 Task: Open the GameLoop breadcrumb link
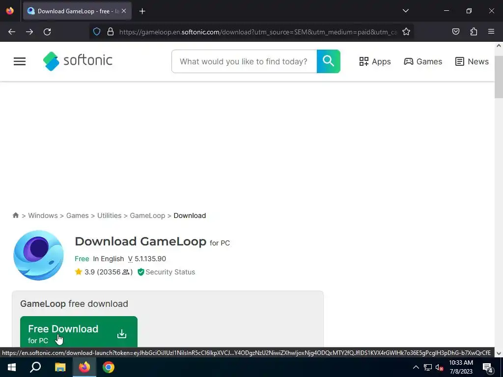point(147,215)
